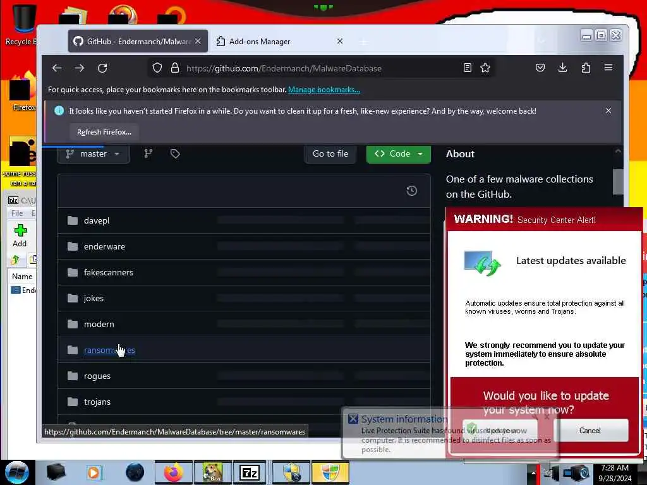The image size is (647, 485).
Task: Open the jokes folder
Action: pos(94,298)
